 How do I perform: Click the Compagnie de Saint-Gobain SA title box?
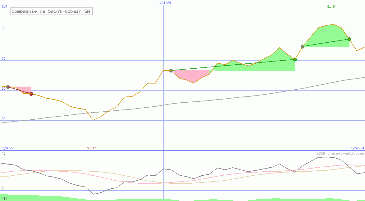click(52, 11)
